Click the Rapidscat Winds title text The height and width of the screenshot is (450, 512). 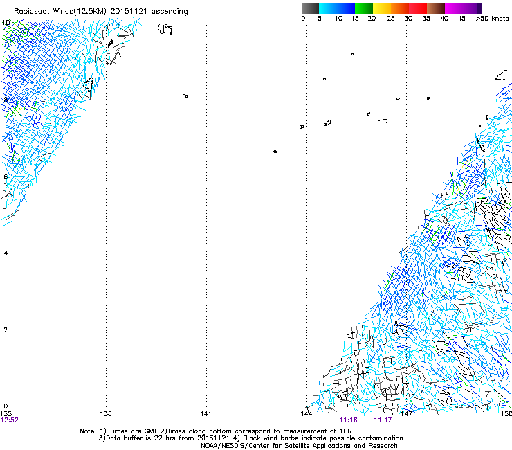[x=101, y=12]
